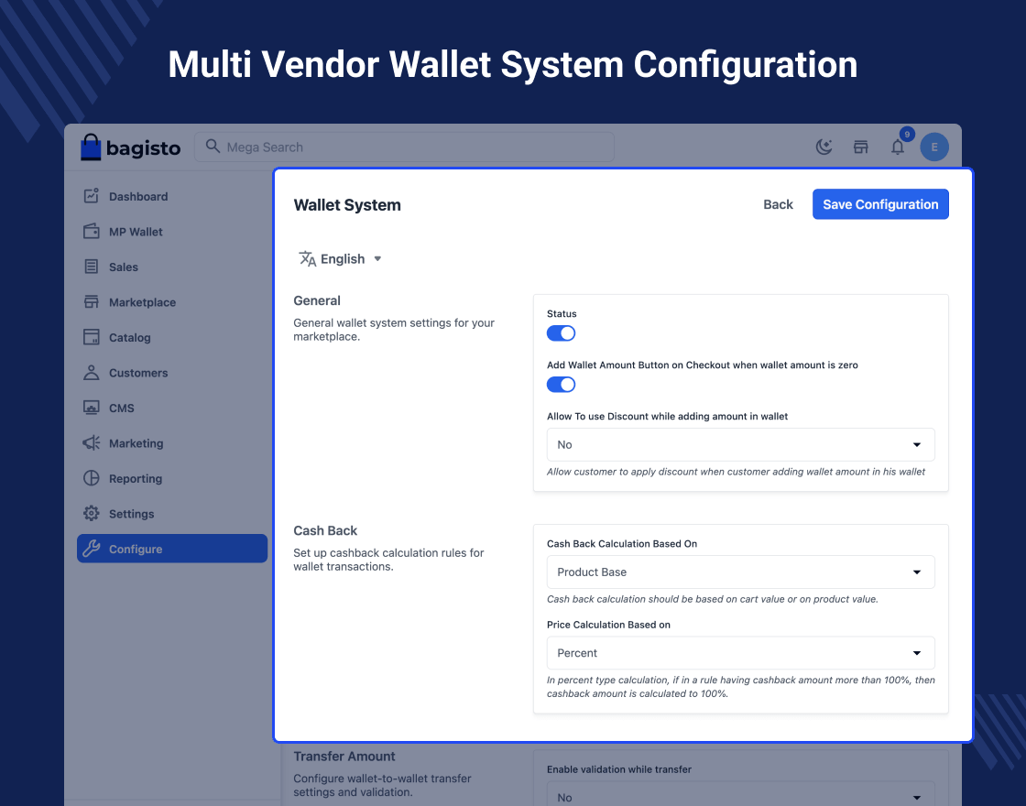The width and height of the screenshot is (1026, 806).
Task: Click the Configure wrench icon
Action: (92, 549)
